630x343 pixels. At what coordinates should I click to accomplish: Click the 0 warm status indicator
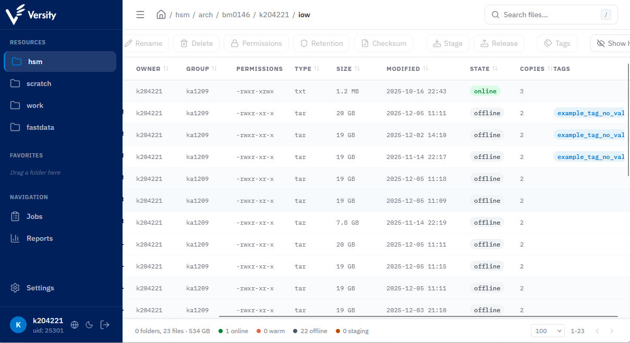270,331
